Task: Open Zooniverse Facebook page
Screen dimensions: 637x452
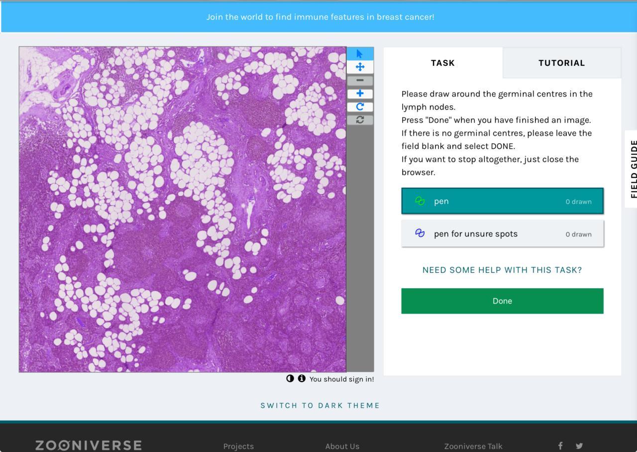Action: pyautogui.click(x=560, y=446)
